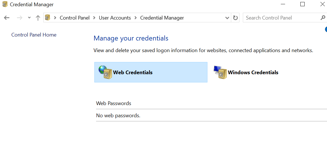This screenshot has height=145, width=327.
Task: Click the search magnifier icon
Action: click(323, 18)
